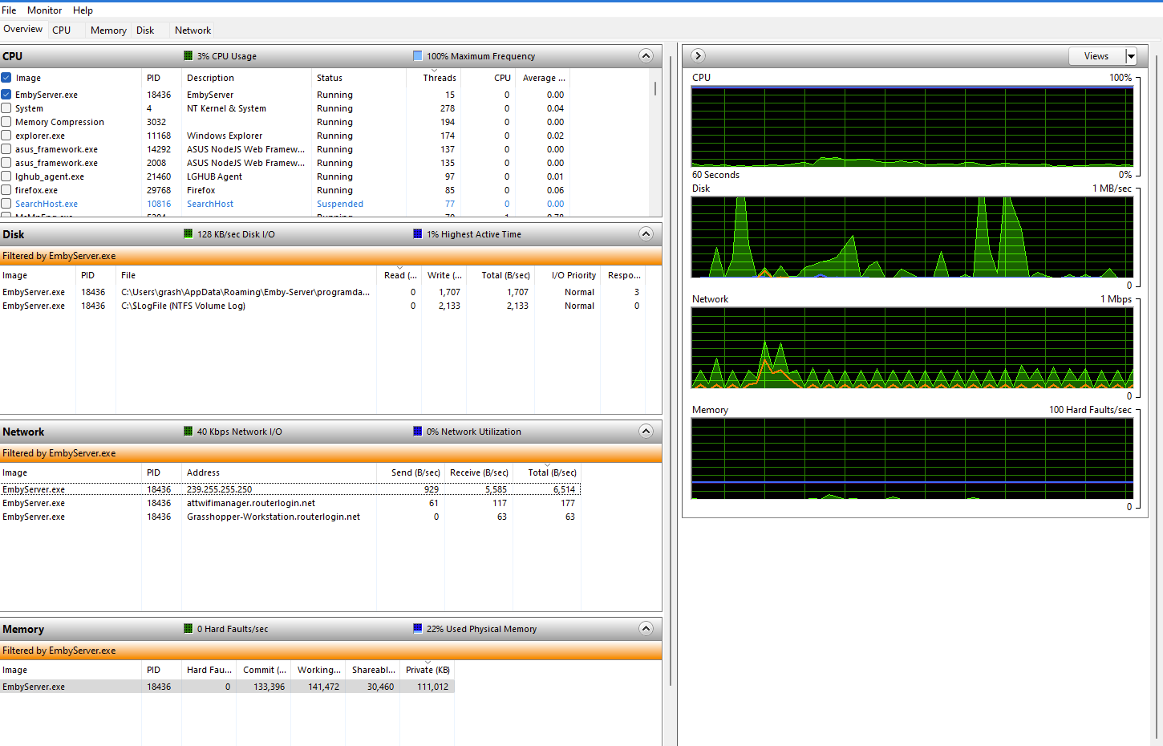Viewport: 1163px width, 746px height.
Task: Open the Monitor menu
Action: click(x=44, y=10)
